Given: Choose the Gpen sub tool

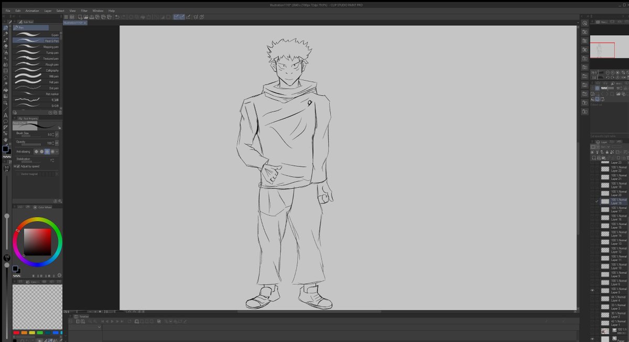Looking at the screenshot, I should tap(36, 35).
